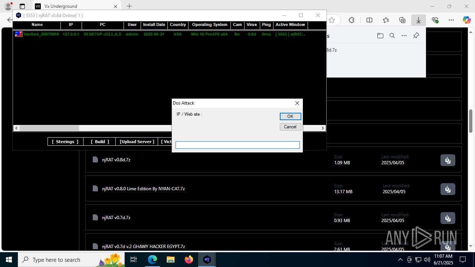Viewport: 475px width, 267px height.
Task: Sort by IP column header
Action: (71, 25)
